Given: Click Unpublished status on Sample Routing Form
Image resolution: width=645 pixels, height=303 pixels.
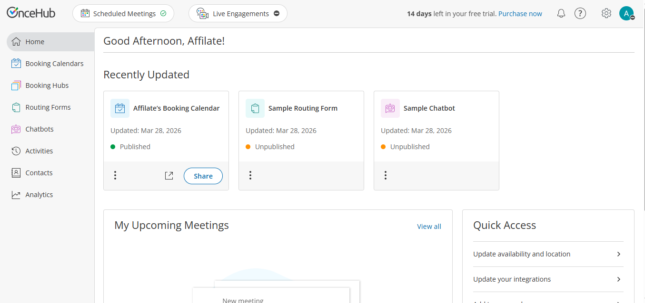Looking at the screenshot, I should tap(275, 147).
